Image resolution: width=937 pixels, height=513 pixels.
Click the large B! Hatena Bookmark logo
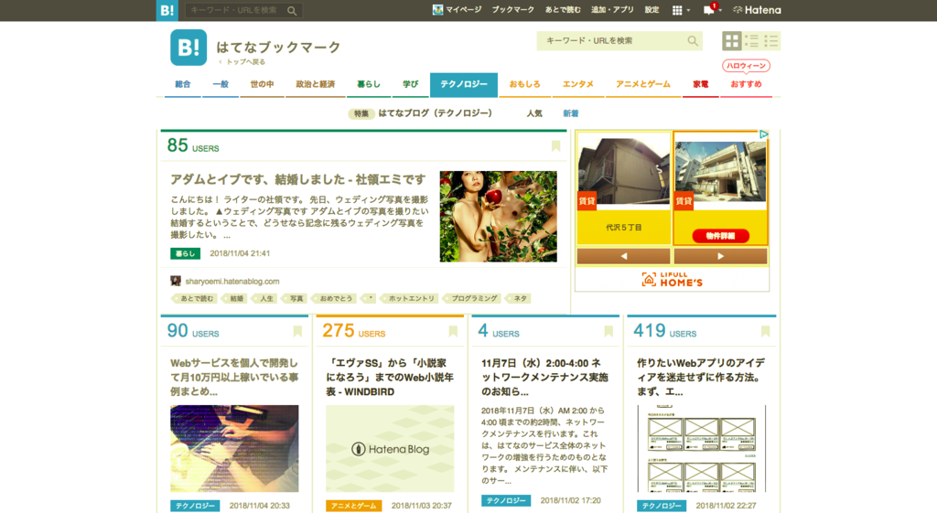(188, 48)
